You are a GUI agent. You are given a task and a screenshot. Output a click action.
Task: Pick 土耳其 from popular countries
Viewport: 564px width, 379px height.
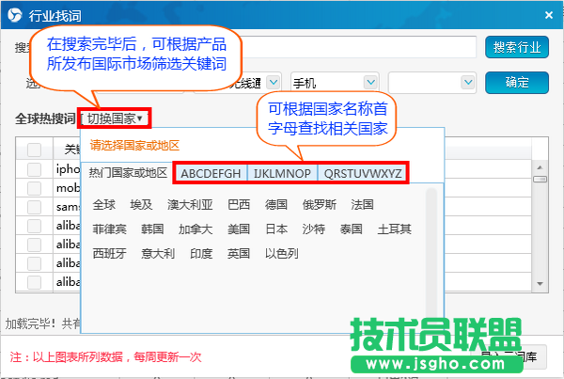coord(394,229)
